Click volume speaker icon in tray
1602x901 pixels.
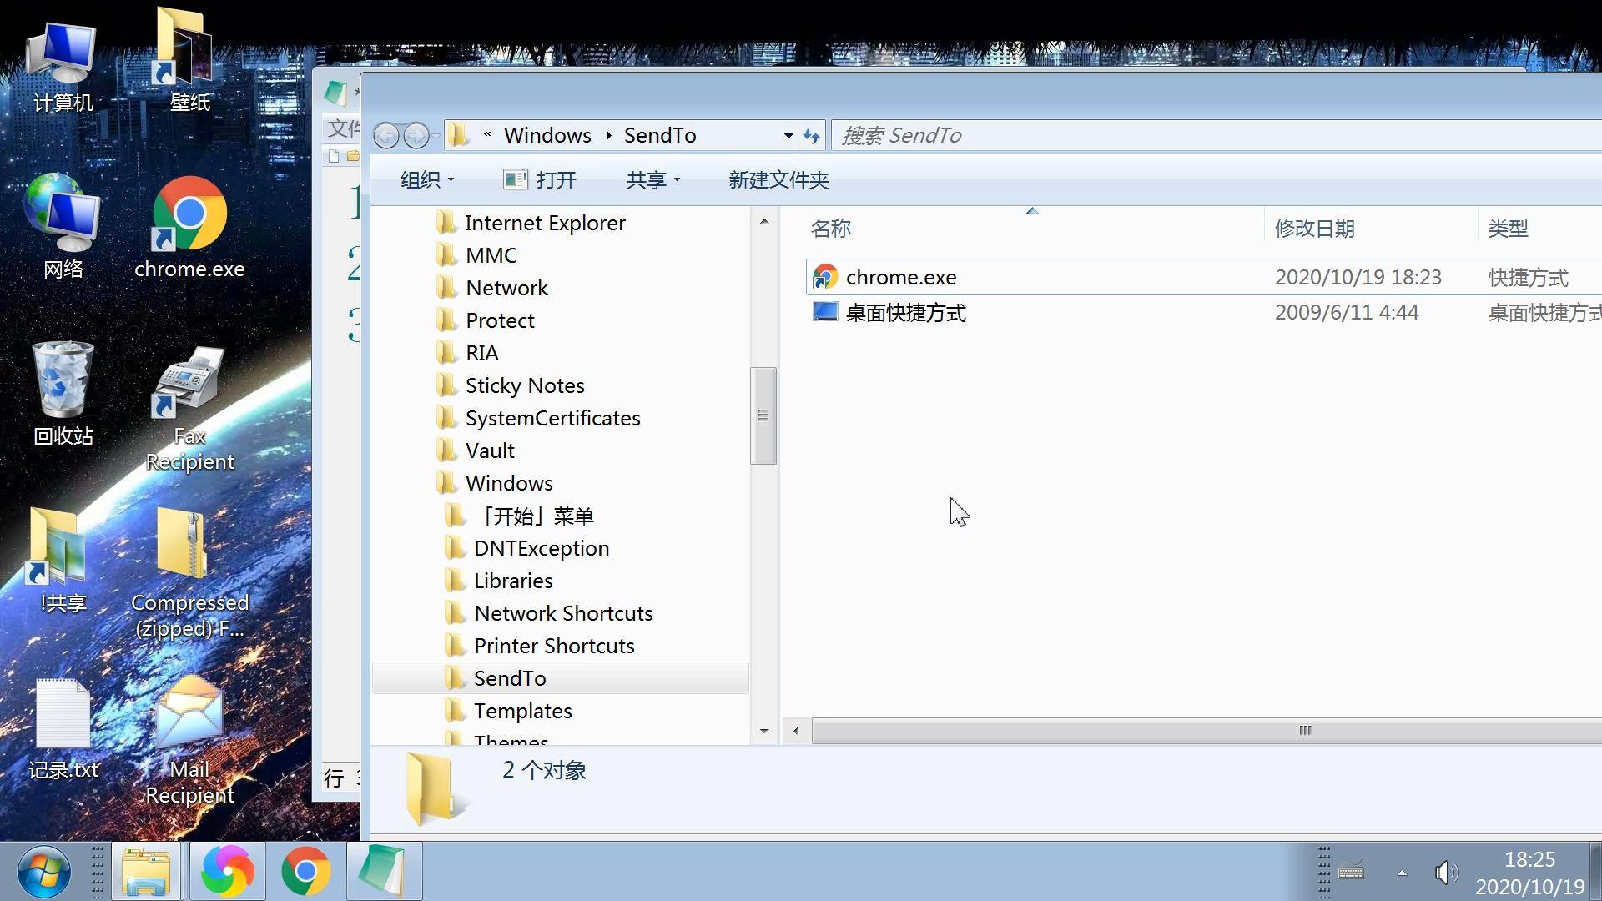pyautogui.click(x=1445, y=873)
